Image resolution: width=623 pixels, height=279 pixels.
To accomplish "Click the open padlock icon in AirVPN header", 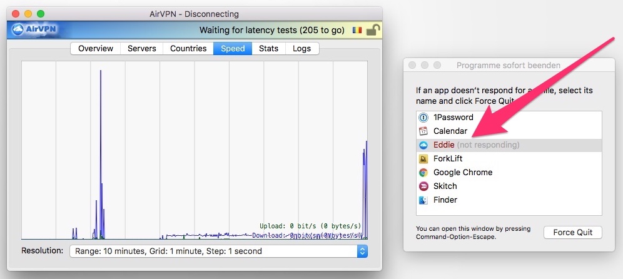I will (x=373, y=30).
